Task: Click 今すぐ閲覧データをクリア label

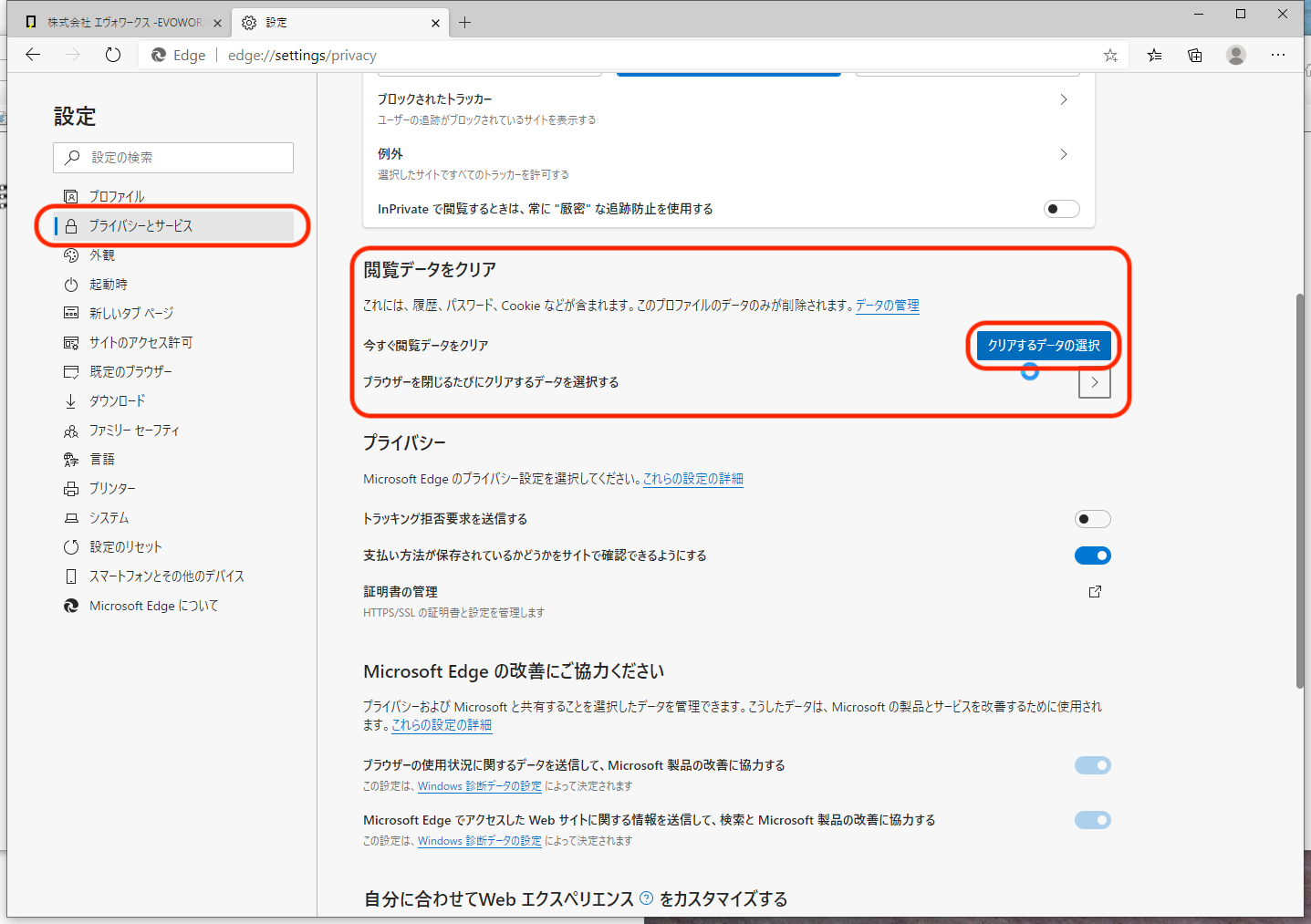Action: (426, 346)
